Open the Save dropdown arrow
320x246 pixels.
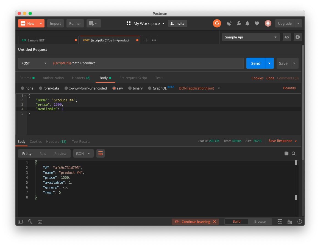[294, 63]
